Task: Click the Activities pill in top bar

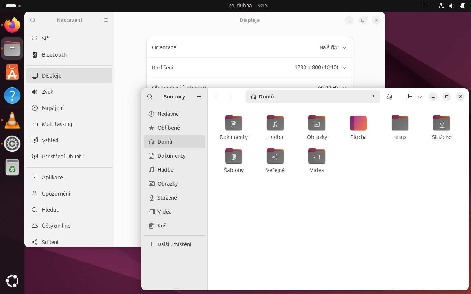Action: click(x=13, y=6)
